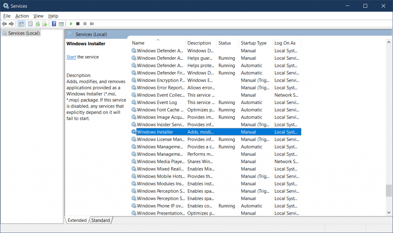Click the "Enables Mix..." description cell
Image resolution: width=393 pixels, height=233 pixels.
coord(201,169)
